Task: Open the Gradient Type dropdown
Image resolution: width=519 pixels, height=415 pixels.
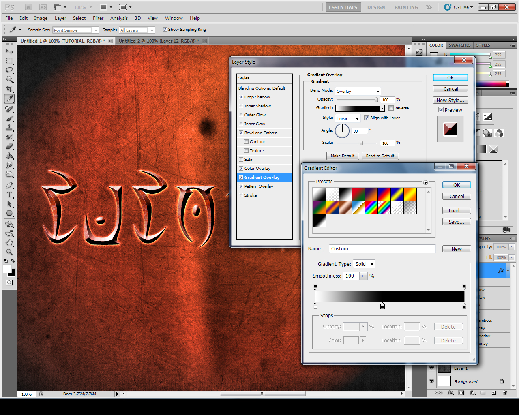Action: tap(363, 264)
